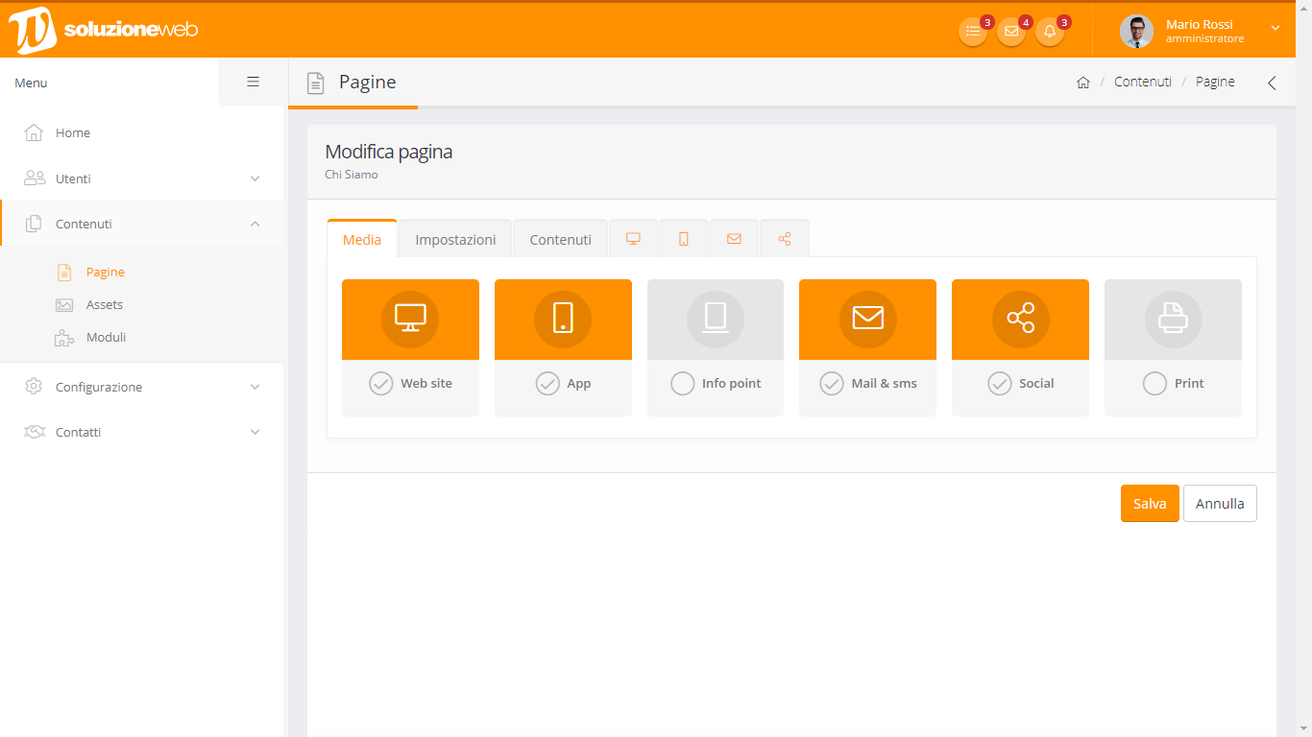Enable the Info point media option
The image size is (1312, 737).
[682, 384]
